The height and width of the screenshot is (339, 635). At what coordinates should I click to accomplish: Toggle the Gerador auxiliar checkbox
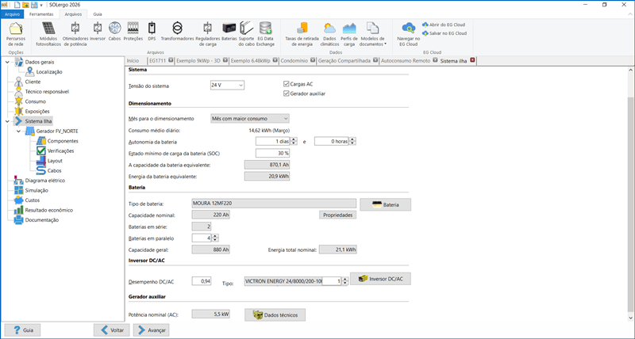[x=287, y=93]
